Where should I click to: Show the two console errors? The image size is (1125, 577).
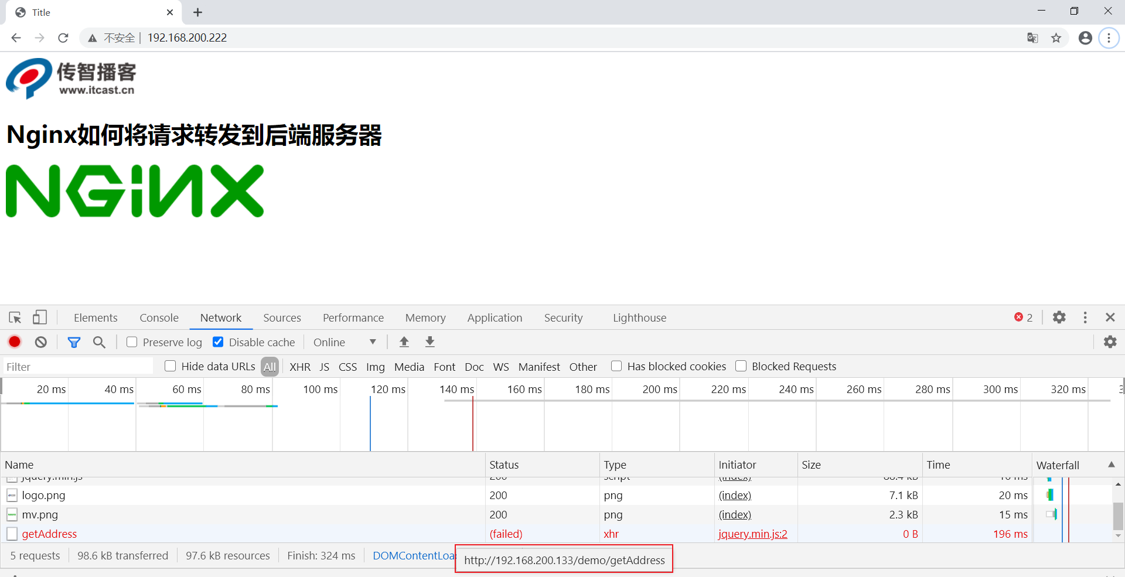point(1024,317)
